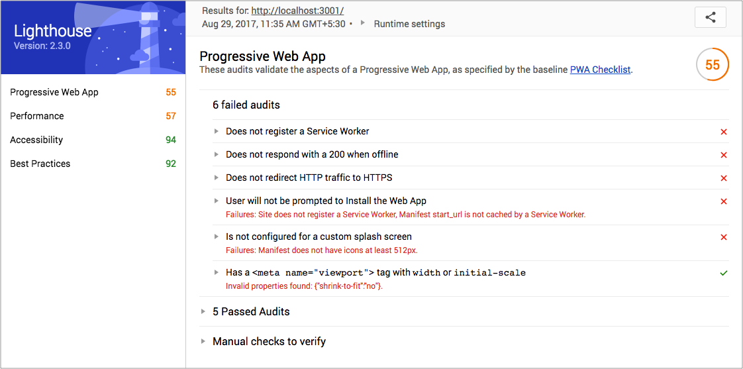Screen dimensions: 743x369
Task: Click 'Version: 2.3.0' text
Action: [x=42, y=46]
